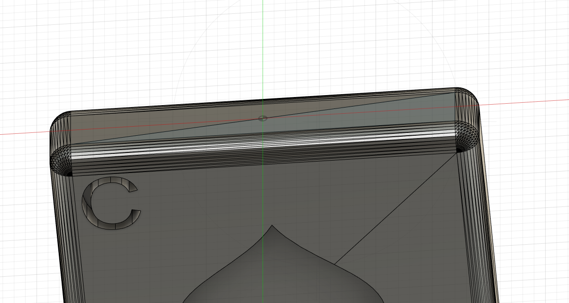
Task: Click the origin point where the axes cross
Action: click(x=262, y=119)
